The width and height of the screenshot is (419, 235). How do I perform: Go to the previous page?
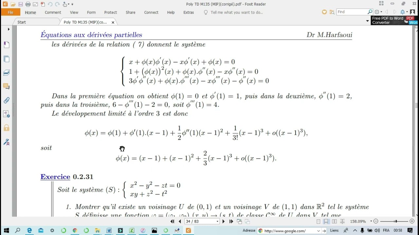pyautogui.click(x=180, y=221)
